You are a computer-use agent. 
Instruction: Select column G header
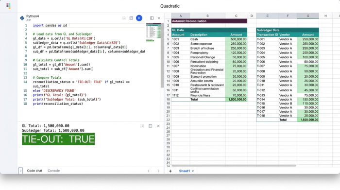(x=308, y=16)
